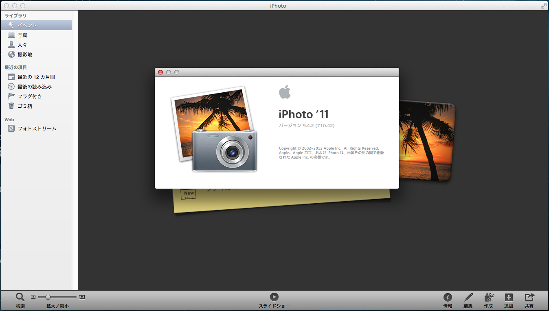Click the gray Apple logo in about window

tap(285, 92)
